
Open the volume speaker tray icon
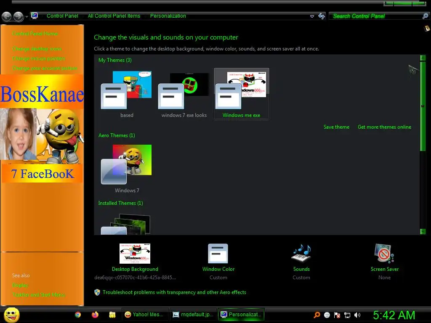click(357, 315)
